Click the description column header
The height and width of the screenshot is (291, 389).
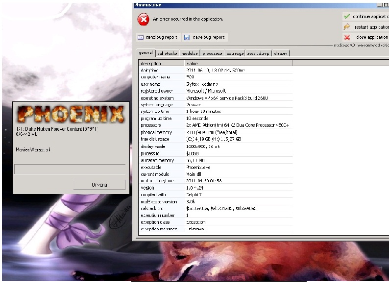(x=162, y=63)
